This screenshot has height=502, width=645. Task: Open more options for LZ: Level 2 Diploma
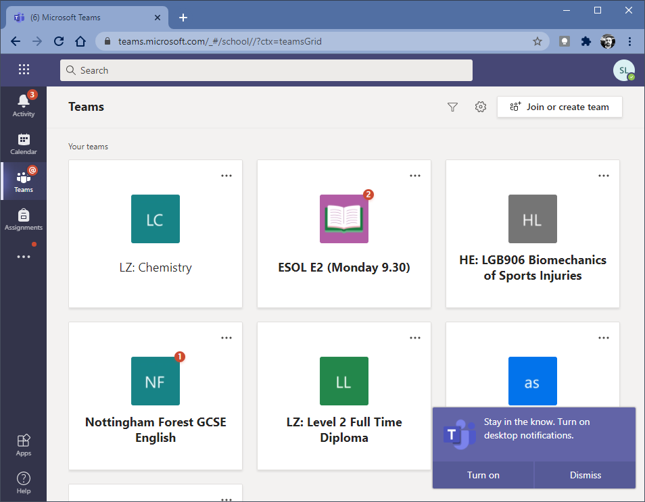click(415, 338)
